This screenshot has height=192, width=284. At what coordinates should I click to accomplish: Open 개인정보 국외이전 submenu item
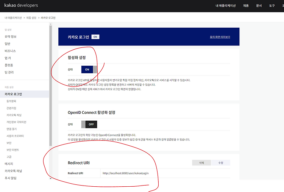(x=16, y=122)
